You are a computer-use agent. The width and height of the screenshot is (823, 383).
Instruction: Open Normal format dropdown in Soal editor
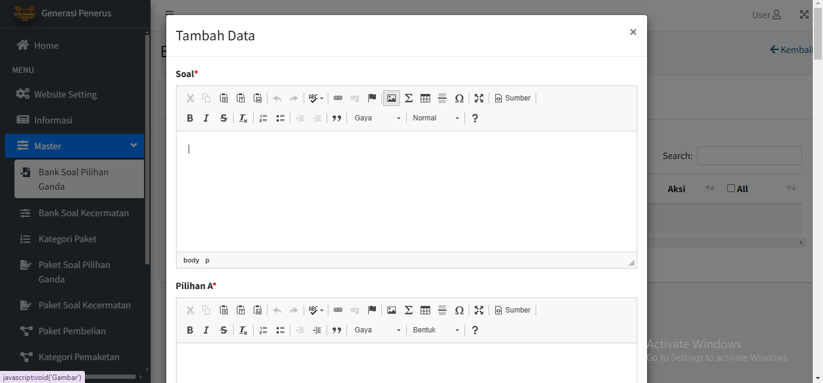click(x=436, y=118)
